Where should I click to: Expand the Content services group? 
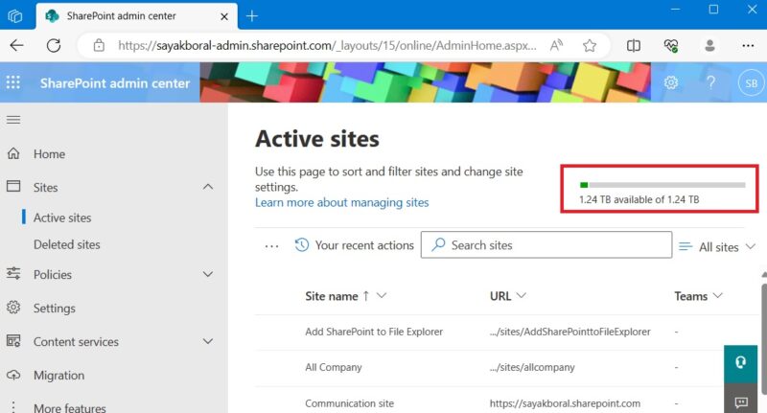[208, 341]
